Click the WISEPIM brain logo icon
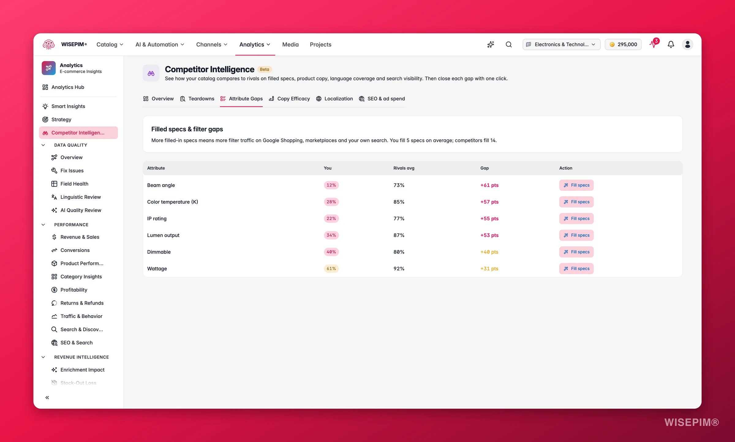 coord(49,44)
